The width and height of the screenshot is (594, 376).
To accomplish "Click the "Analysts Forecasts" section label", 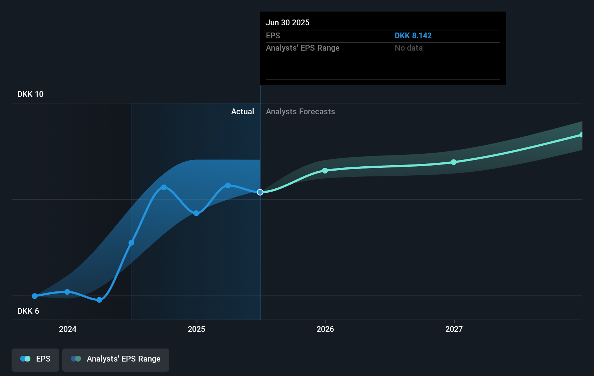I will (x=300, y=112).
